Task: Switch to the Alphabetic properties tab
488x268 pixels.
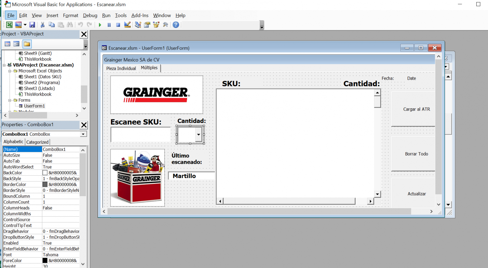Action: click(x=13, y=142)
